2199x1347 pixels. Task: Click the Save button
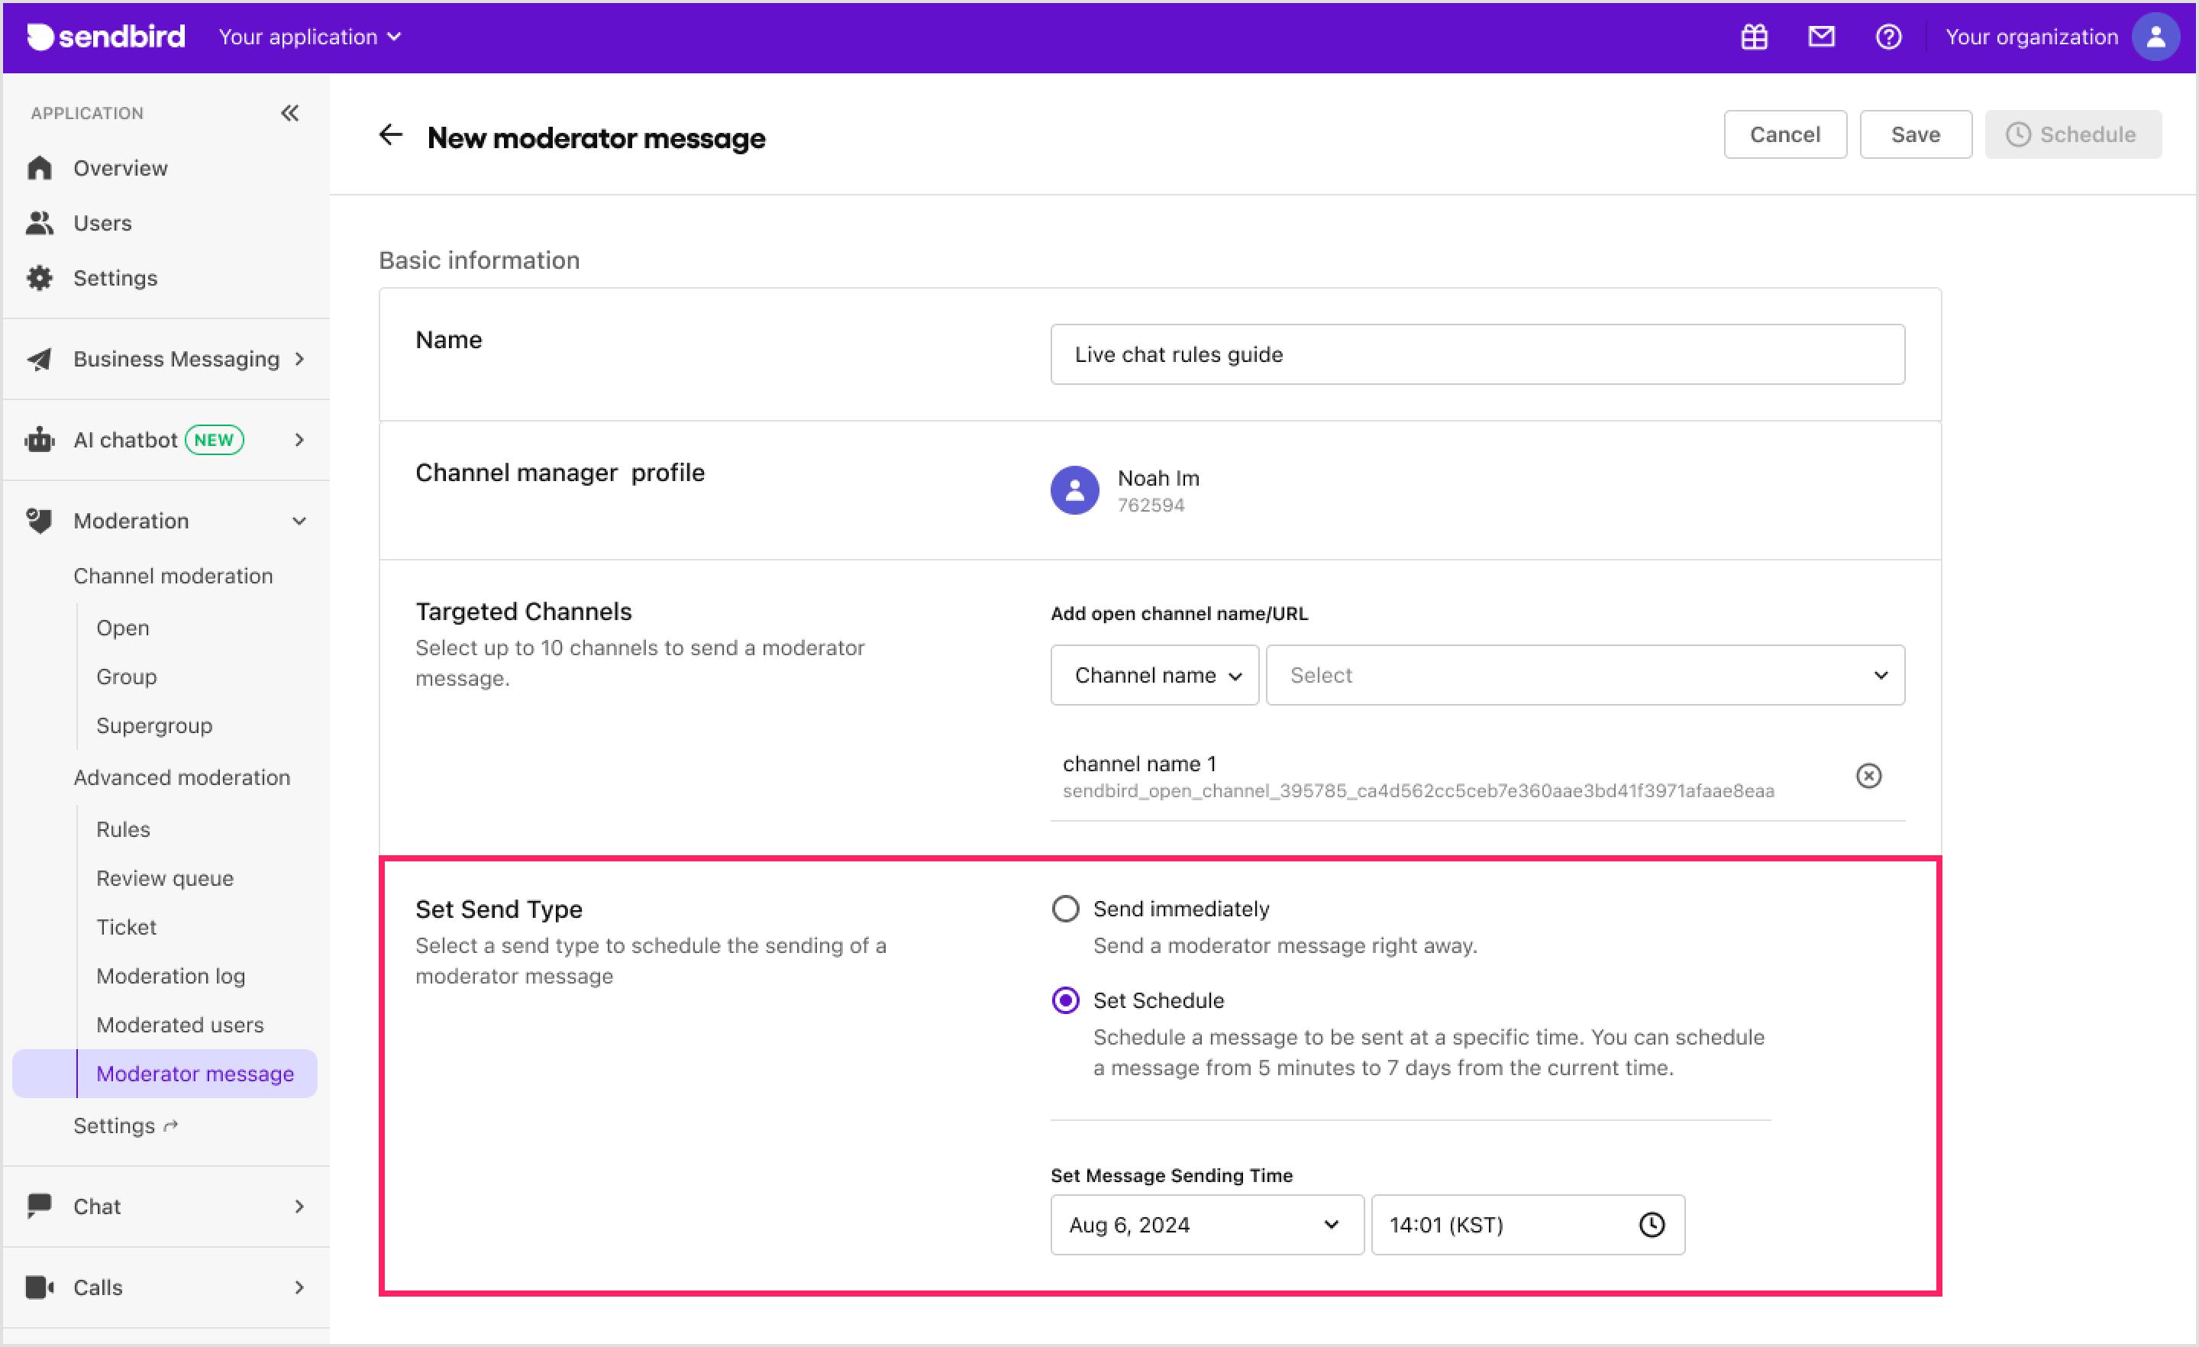pos(1915,135)
